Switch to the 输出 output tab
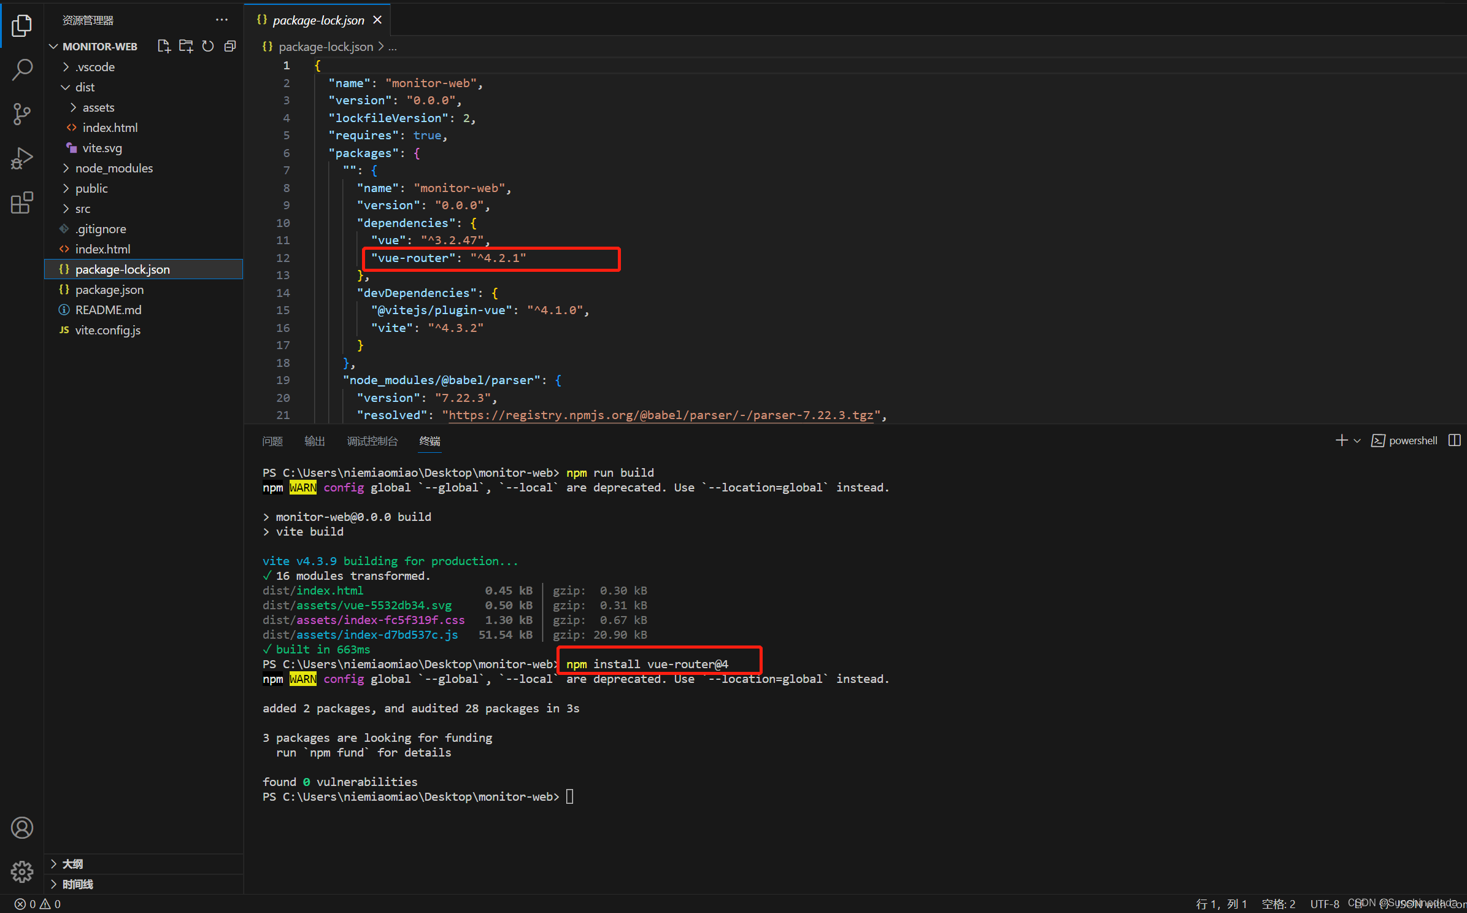 coord(315,441)
